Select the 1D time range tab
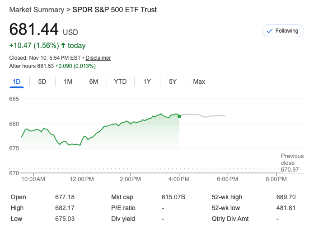The image size is (309, 230). pyautogui.click(x=17, y=81)
